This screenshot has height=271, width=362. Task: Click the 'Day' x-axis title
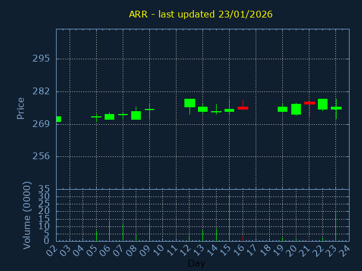point(196,263)
